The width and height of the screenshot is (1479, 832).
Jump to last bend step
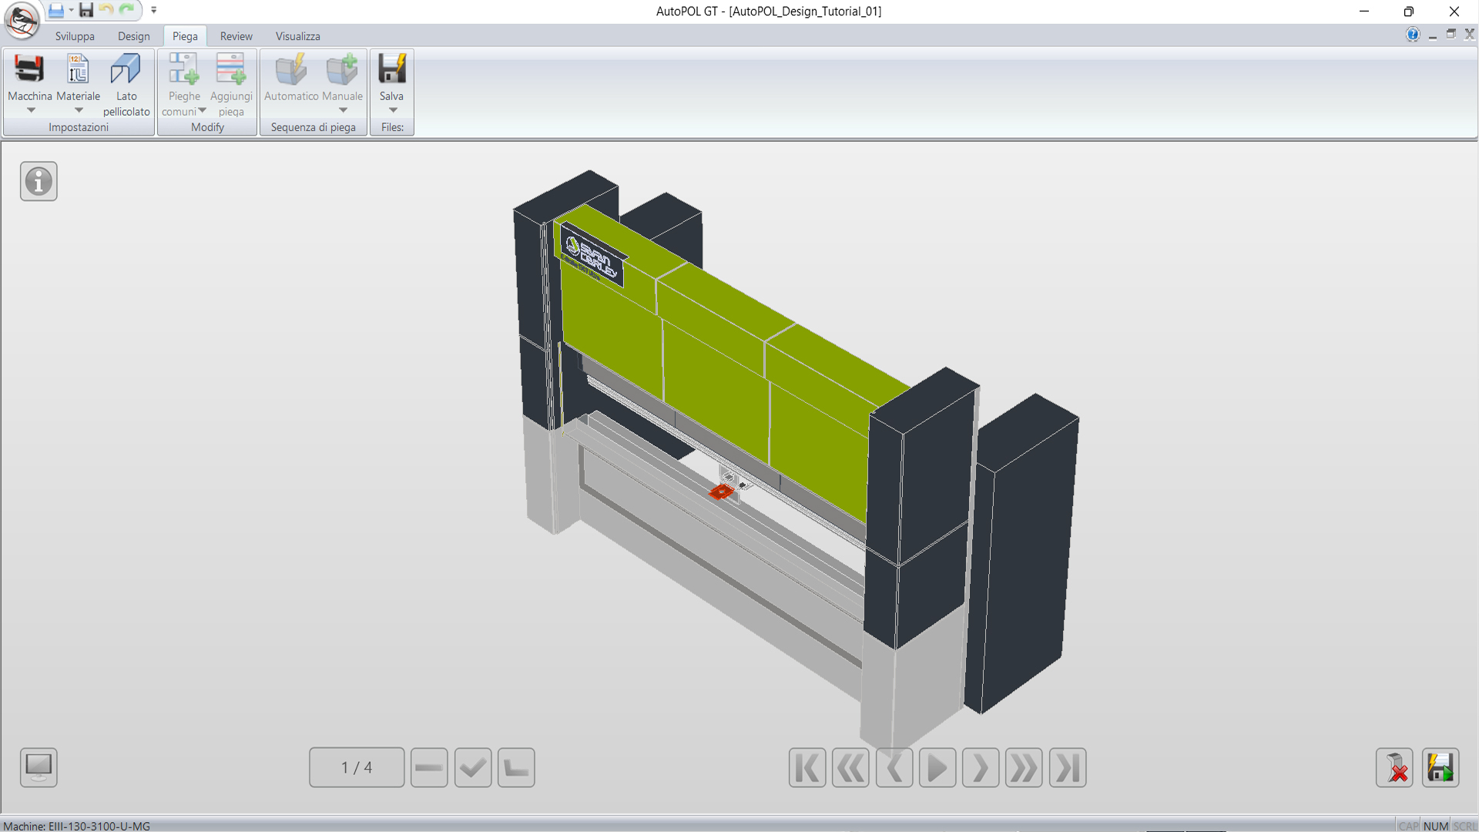coord(1068,767)
